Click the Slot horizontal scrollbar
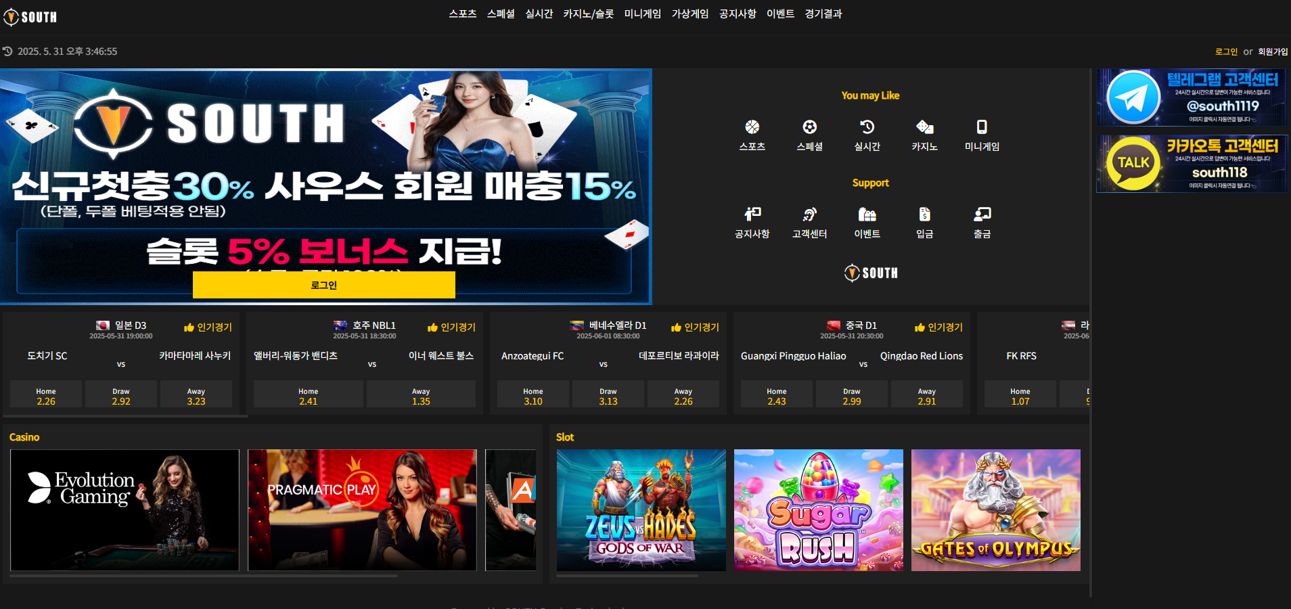The image size is (1291, 609). point(627,577)
